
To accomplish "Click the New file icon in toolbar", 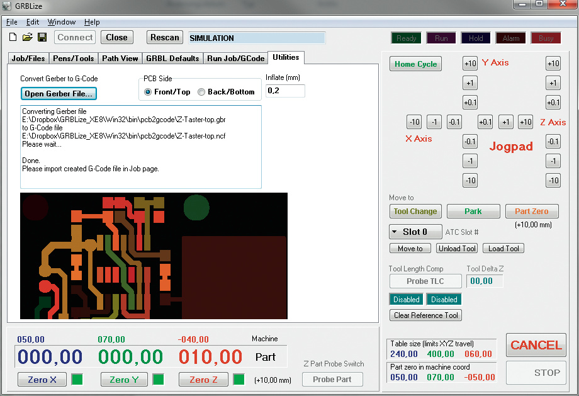I will click(x=13, y=38).
